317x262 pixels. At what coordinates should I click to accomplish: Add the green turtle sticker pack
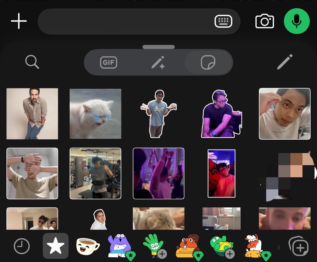point(223,246)
